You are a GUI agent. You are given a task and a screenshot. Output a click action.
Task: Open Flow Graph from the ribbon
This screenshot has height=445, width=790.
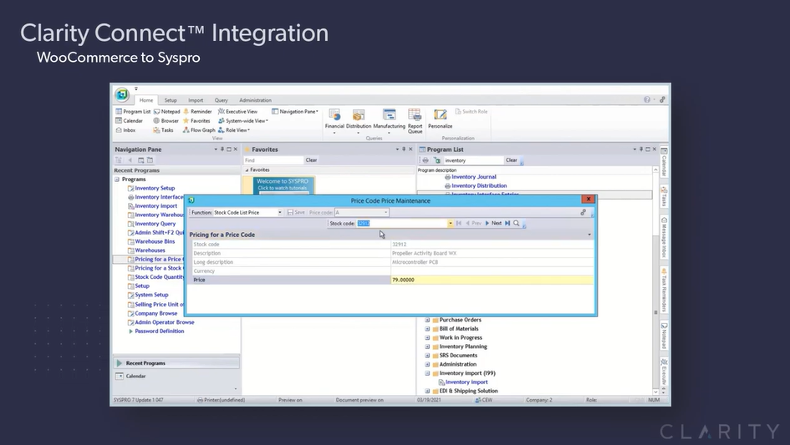tap(199, 130)
